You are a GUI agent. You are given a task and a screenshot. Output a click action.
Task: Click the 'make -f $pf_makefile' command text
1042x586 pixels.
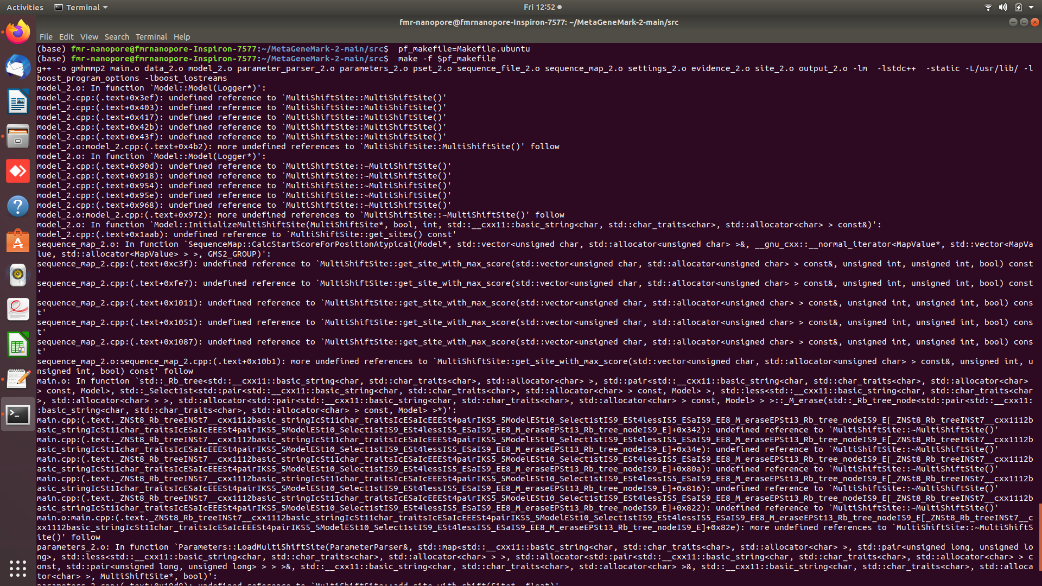[x=447, y=59]
